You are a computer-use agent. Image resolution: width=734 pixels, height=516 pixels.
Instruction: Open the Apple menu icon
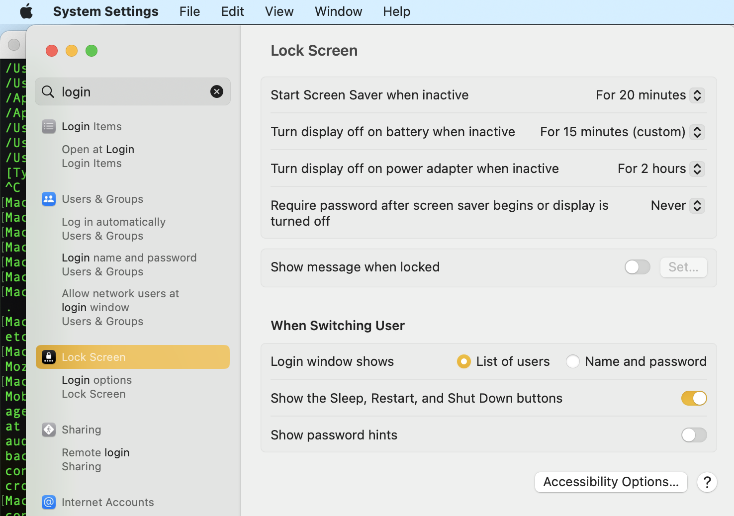pos(26,11)
